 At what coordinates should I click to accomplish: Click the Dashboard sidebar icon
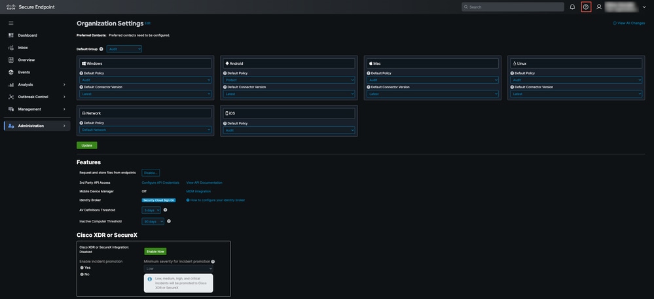click(x=11, y=35)
